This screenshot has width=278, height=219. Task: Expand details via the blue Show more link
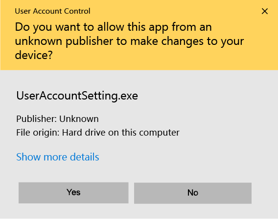pyautogui.click(x=58, y=157)
